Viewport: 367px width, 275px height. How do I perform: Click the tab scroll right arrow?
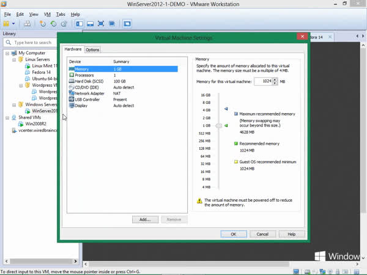pyautogui.click(x=363, y=36)
